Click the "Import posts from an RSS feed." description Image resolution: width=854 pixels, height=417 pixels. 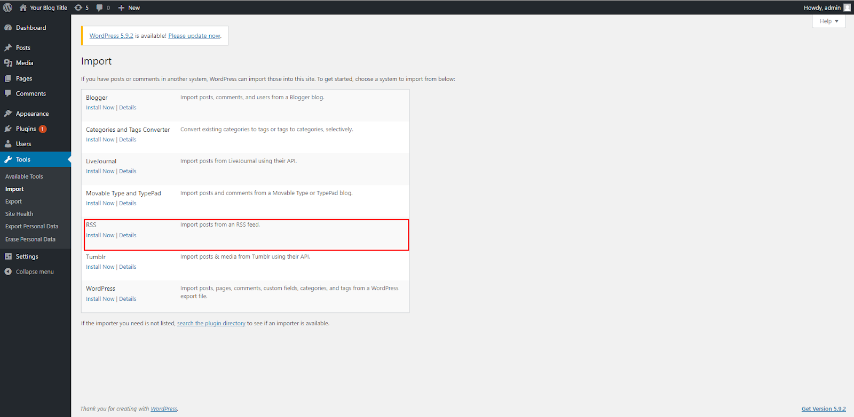(x=220, y=224)
